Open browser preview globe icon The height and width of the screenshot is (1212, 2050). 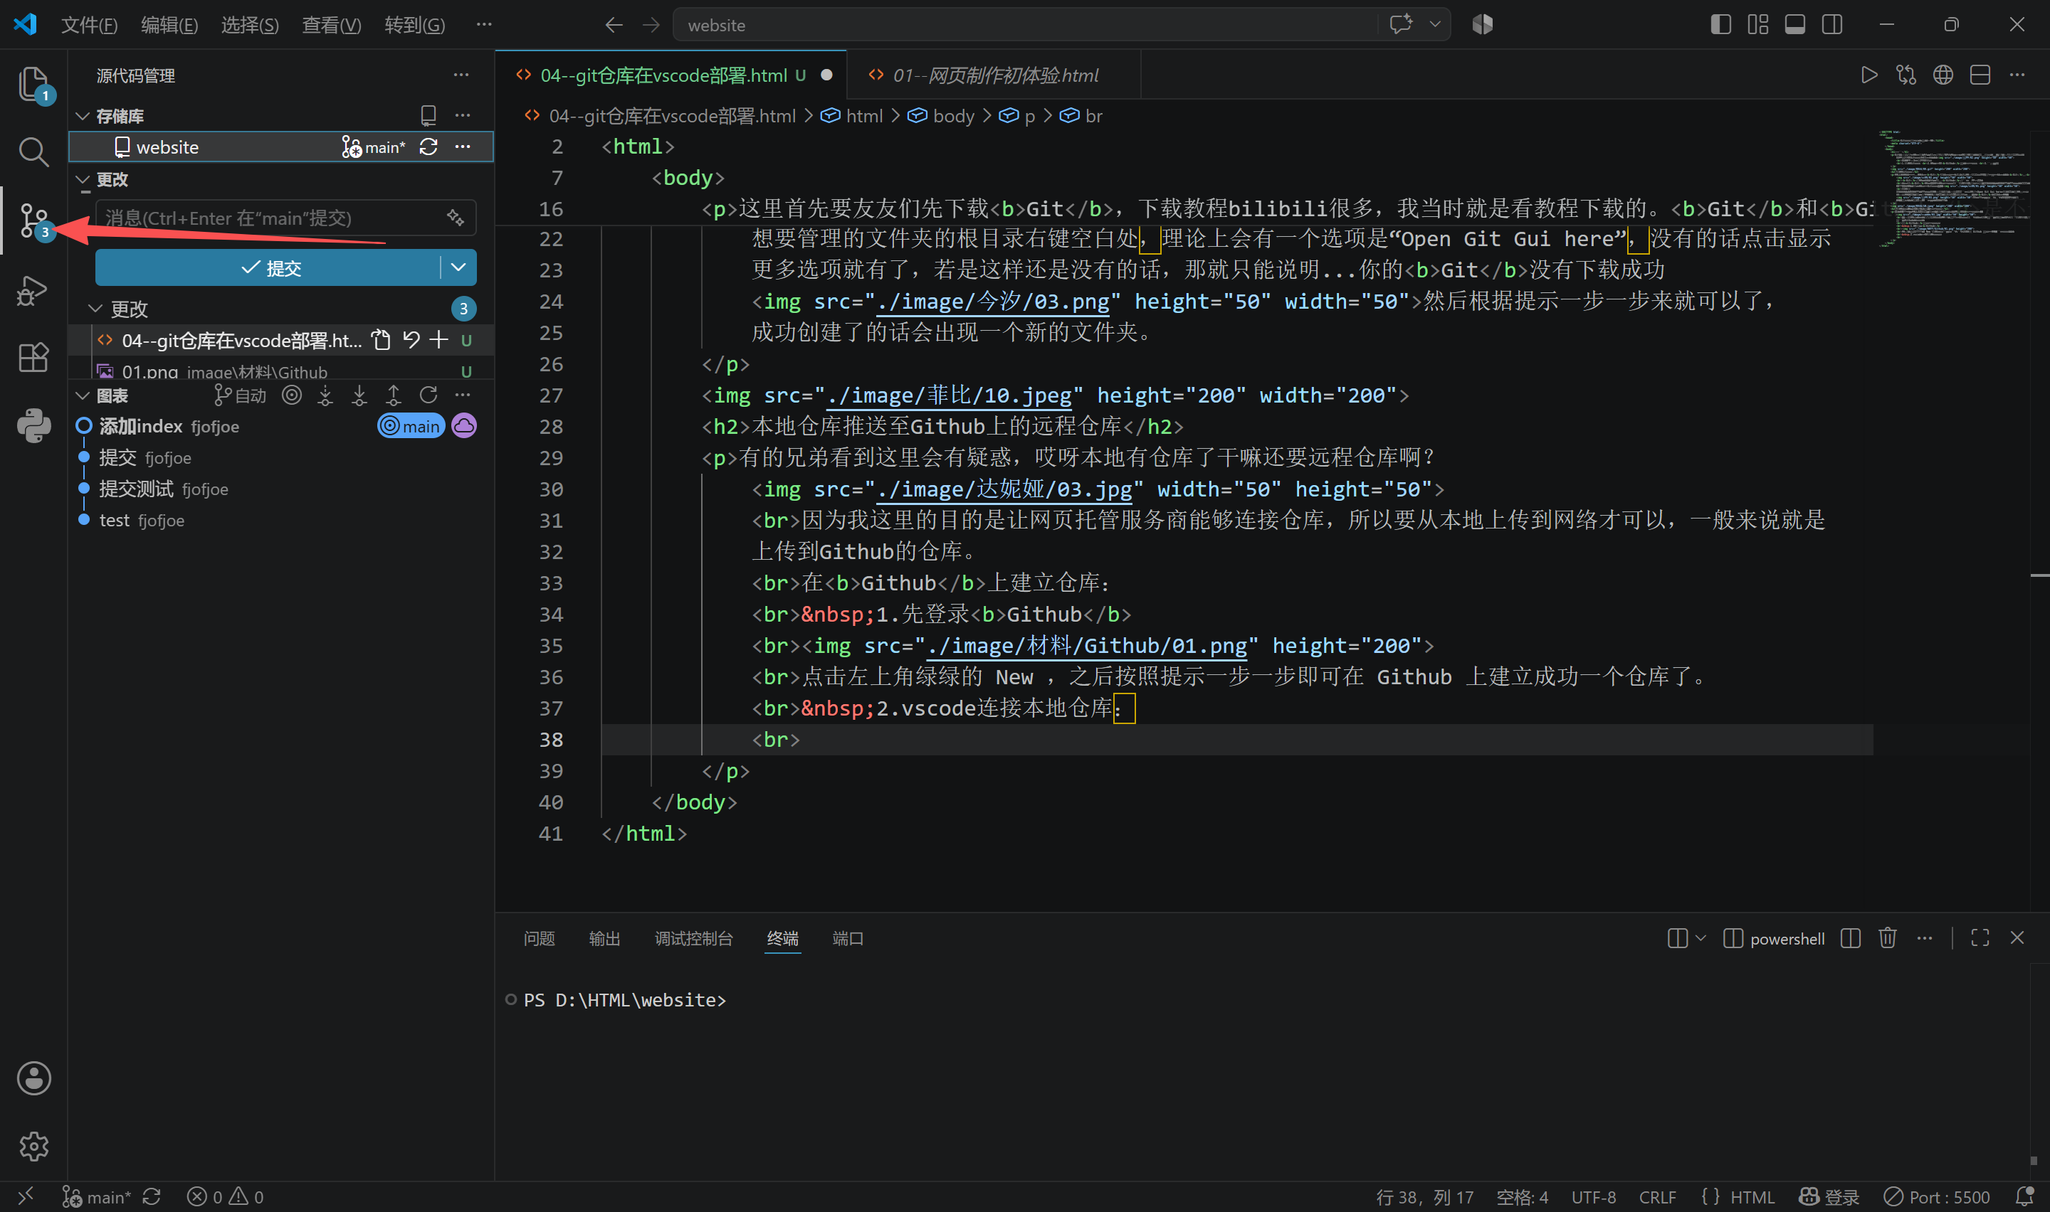(x=1943, y=75)
